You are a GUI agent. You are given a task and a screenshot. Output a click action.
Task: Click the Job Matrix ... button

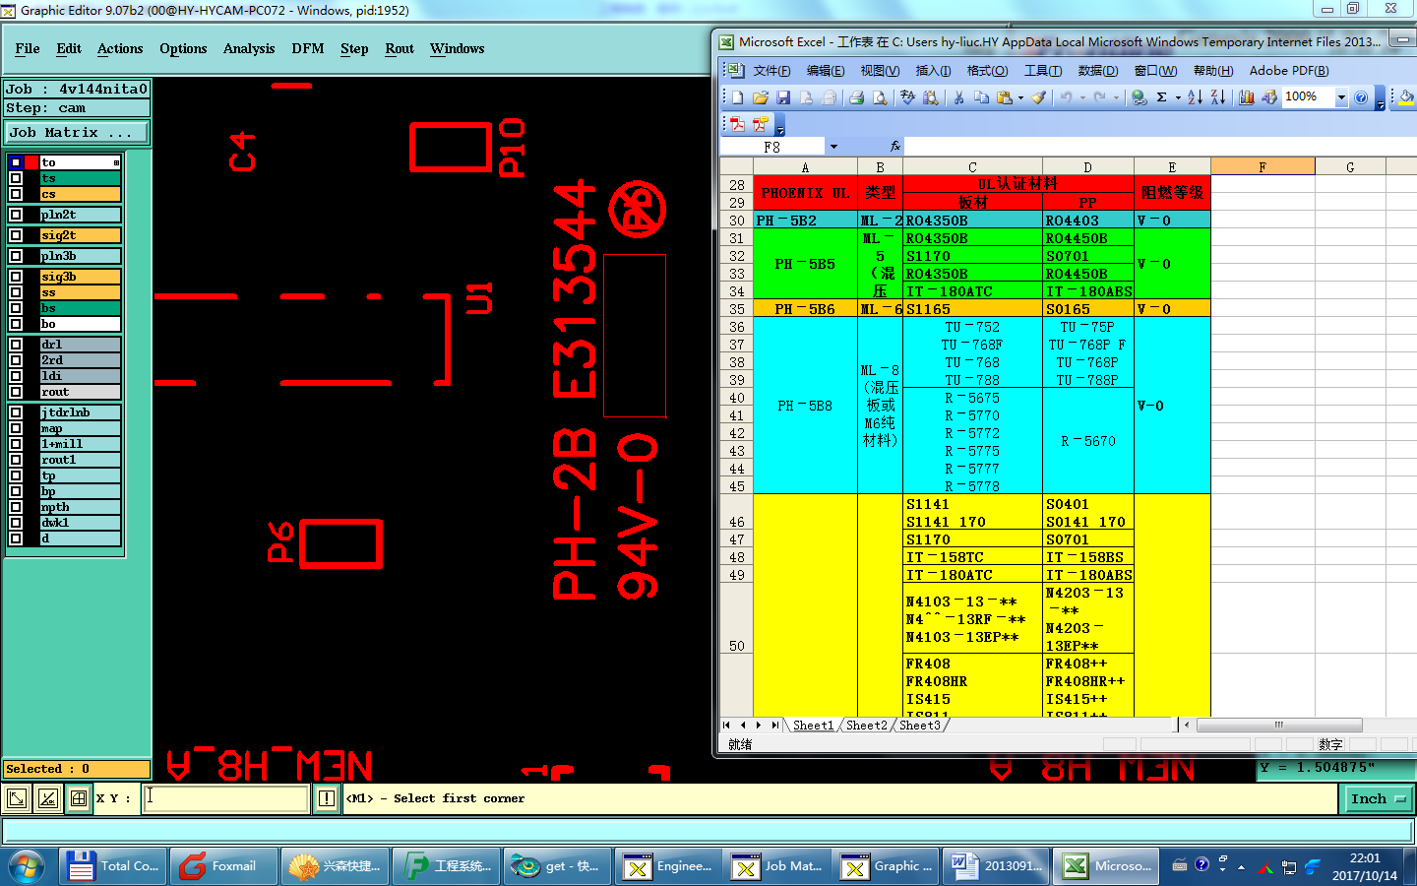click(x=78, y=132)
